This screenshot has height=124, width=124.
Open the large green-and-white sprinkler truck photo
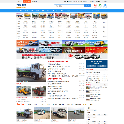pyautogui.click(x=31, y=71)
